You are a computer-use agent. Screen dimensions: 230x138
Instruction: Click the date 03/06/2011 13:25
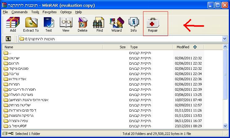[x=188, y=95]
